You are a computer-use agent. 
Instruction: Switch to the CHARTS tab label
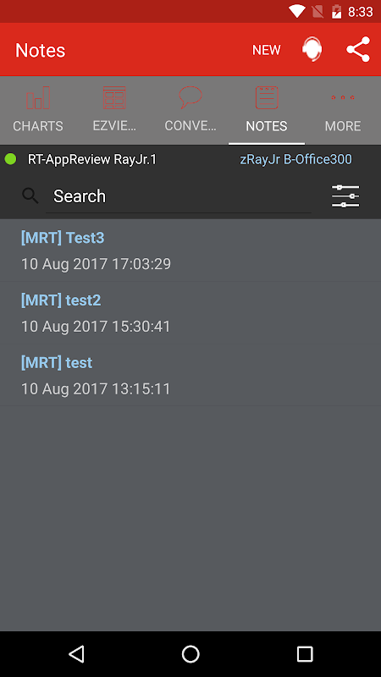(x=38, y=126)
